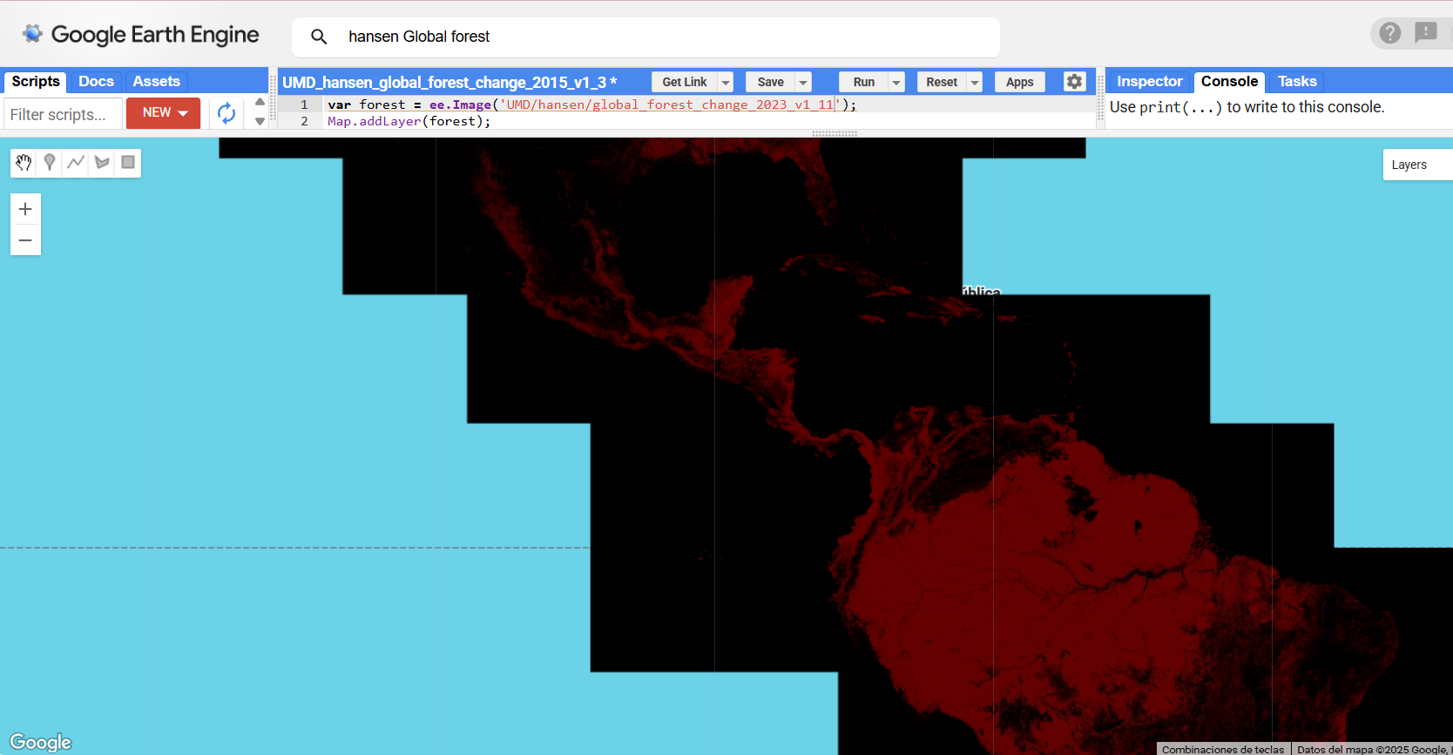
Task: Refresh the scripts list
Action: (x=226, y=113)
